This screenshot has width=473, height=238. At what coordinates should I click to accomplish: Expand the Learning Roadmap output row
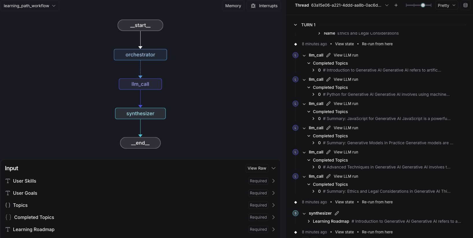pos(309,221)
